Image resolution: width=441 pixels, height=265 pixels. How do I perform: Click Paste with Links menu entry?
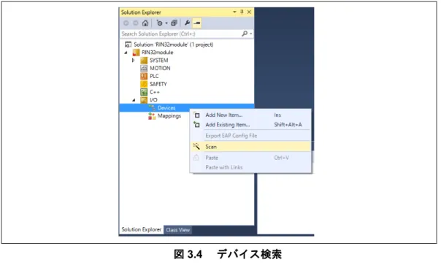point(250,167)
